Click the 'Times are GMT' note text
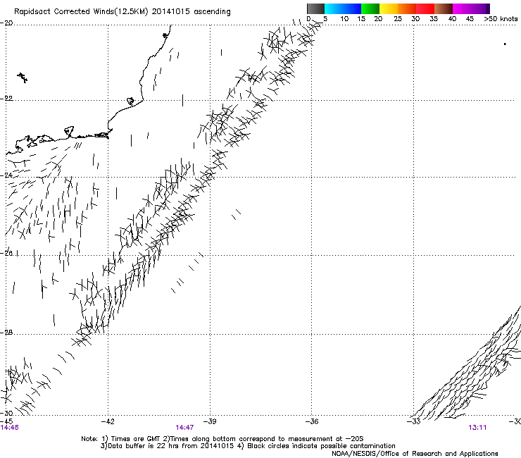Screen dimensions: 521x458 [x=135, y=439]
